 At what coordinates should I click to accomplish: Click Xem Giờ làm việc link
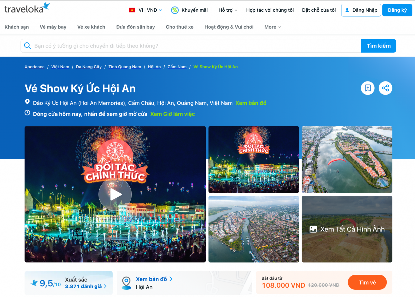point(172,114)
